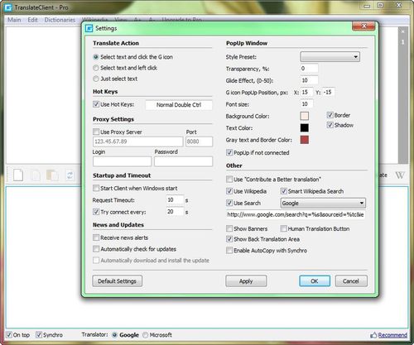Enable Start Client when Windows start
The height and width of the screenshot is (345, 414).
click(96, 188)
